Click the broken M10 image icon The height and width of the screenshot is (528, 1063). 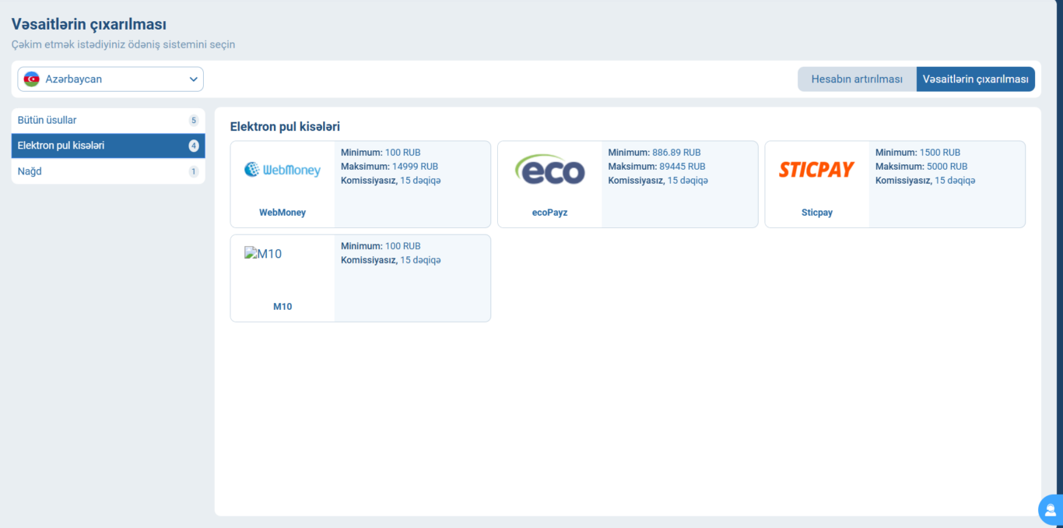251,253
